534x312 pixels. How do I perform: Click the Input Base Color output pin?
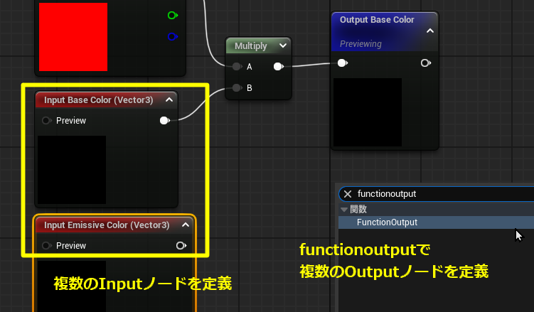coord(165,120)
